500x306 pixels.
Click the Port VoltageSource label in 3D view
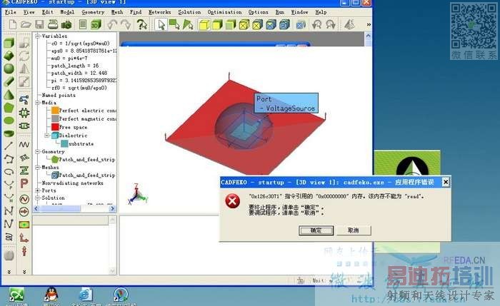pyautogui.click(x=286, y=103)
